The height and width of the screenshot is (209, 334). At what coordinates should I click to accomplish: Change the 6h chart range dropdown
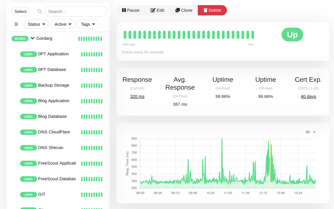311,132
